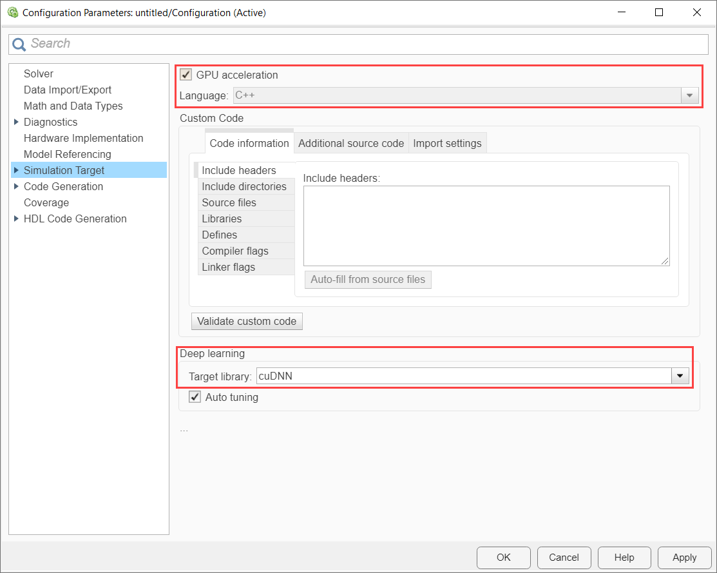Viewport: 717px width, 573px height.
Task: Select Solver in the left pane
Action: click(39, 73)
